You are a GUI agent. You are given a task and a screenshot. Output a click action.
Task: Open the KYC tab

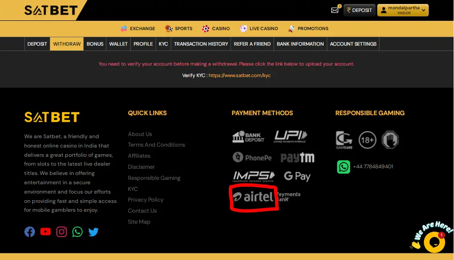[163, 44]
